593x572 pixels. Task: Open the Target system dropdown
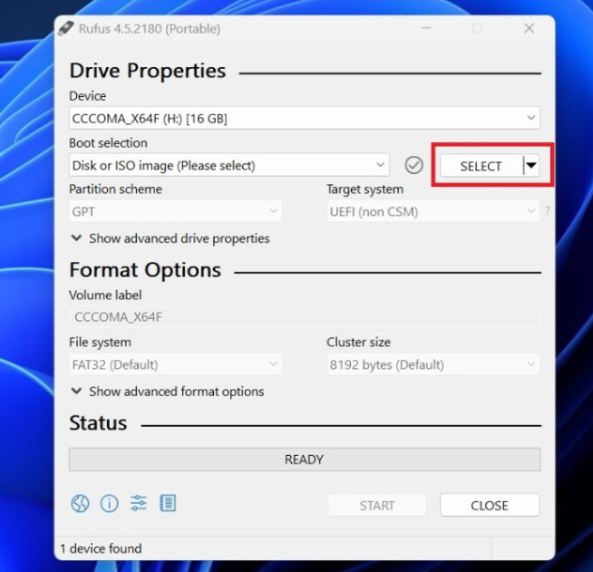pyautogui.click(x=433, y=211)
